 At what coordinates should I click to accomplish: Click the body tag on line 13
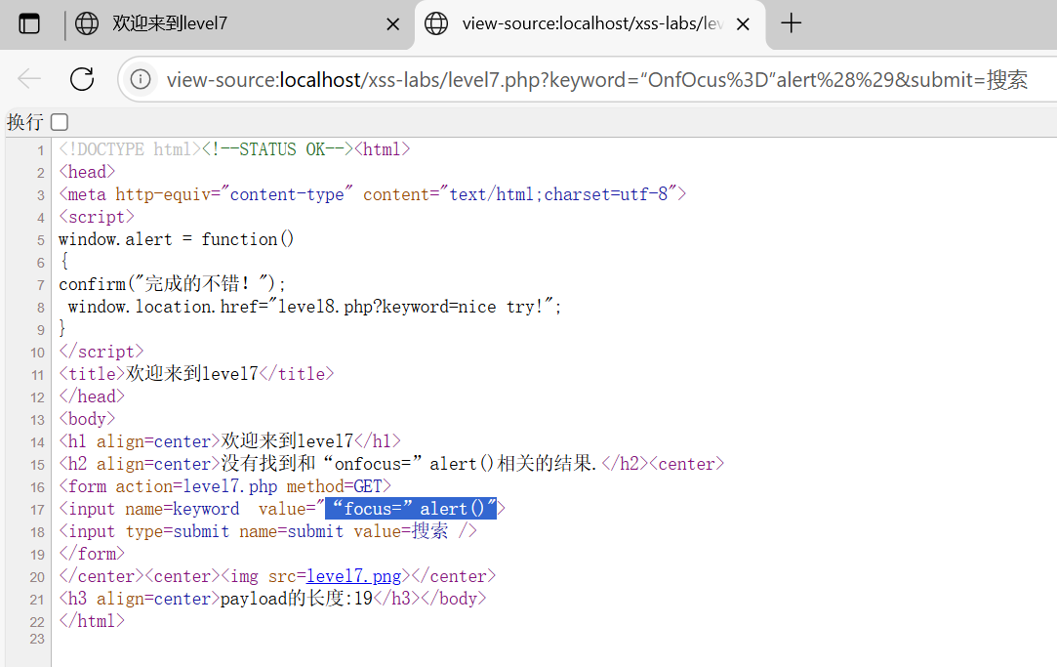point(87,420)
